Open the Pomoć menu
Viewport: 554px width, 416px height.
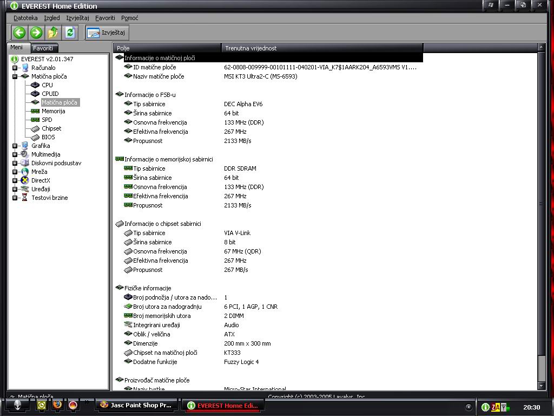click(x=130, y=18)
